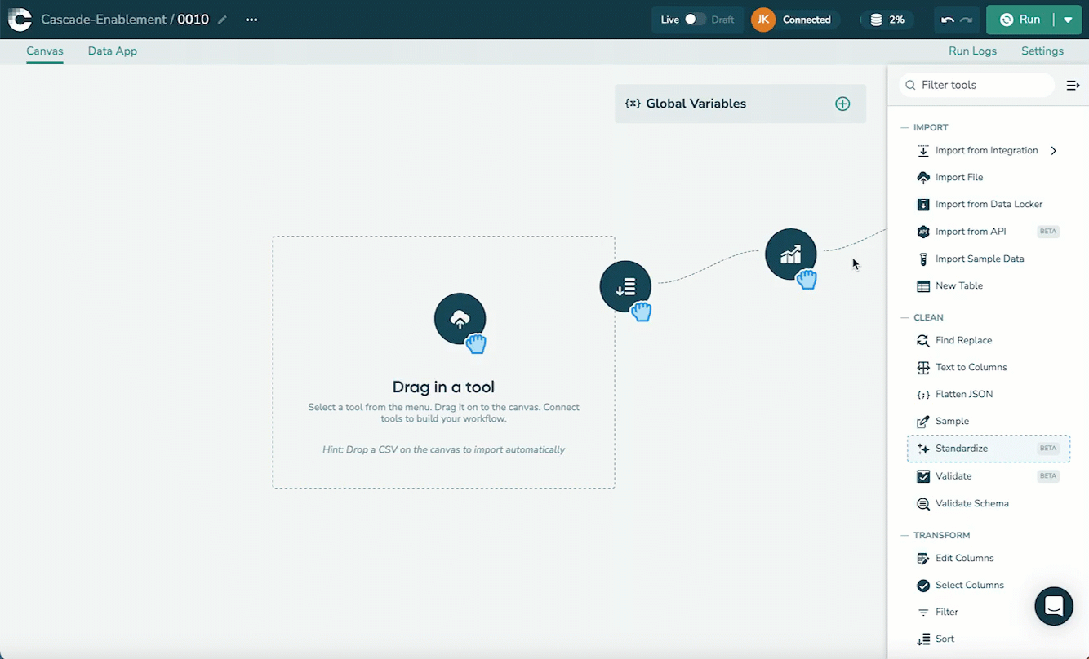The height and width of the screenshot is (659, 1089).
Task: Collapse the CLEAN tools section
Action: pyautogui.click(x=905, y=317)
